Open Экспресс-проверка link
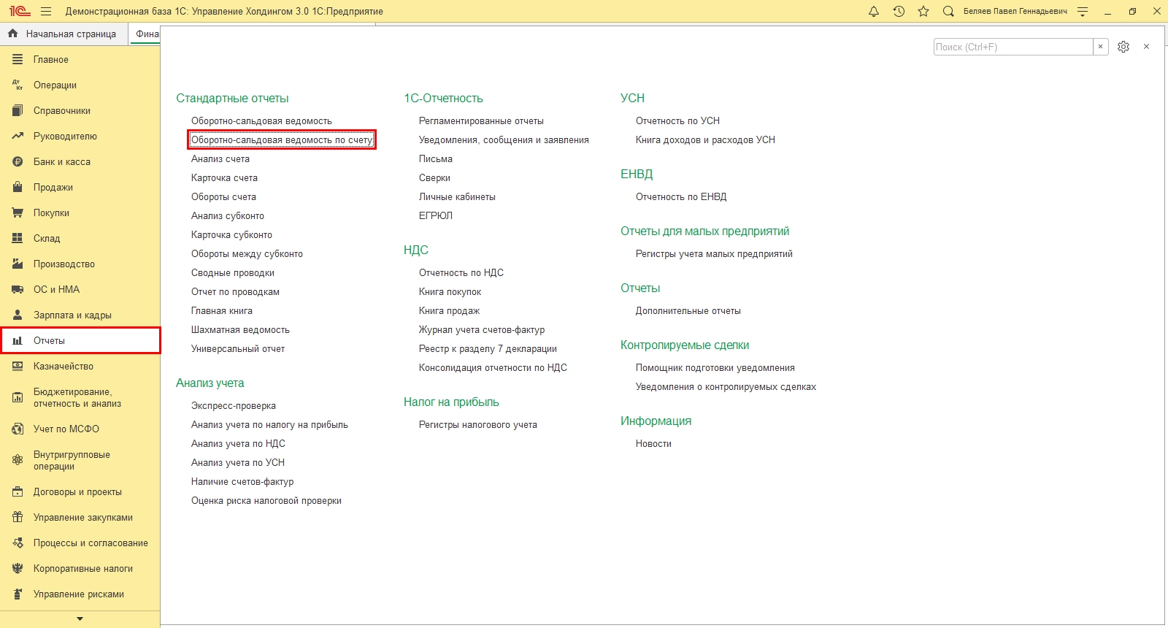Image resolution: width=1168 pixels, height=628 pixels. tap(234, 405)
